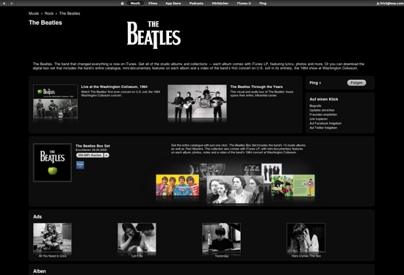
Task: Switch to the Podcasts tab
Action: click(x=196, y=4)
